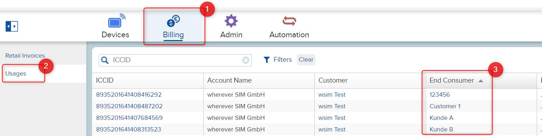Open ICCID 8935201641408416292

pos(129,95)
